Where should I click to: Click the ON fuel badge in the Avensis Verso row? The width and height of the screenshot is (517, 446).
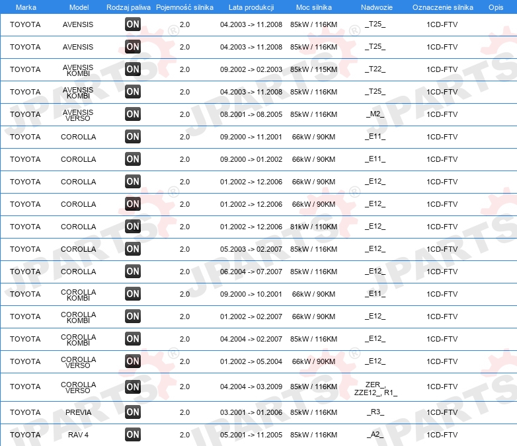point(133,114)
